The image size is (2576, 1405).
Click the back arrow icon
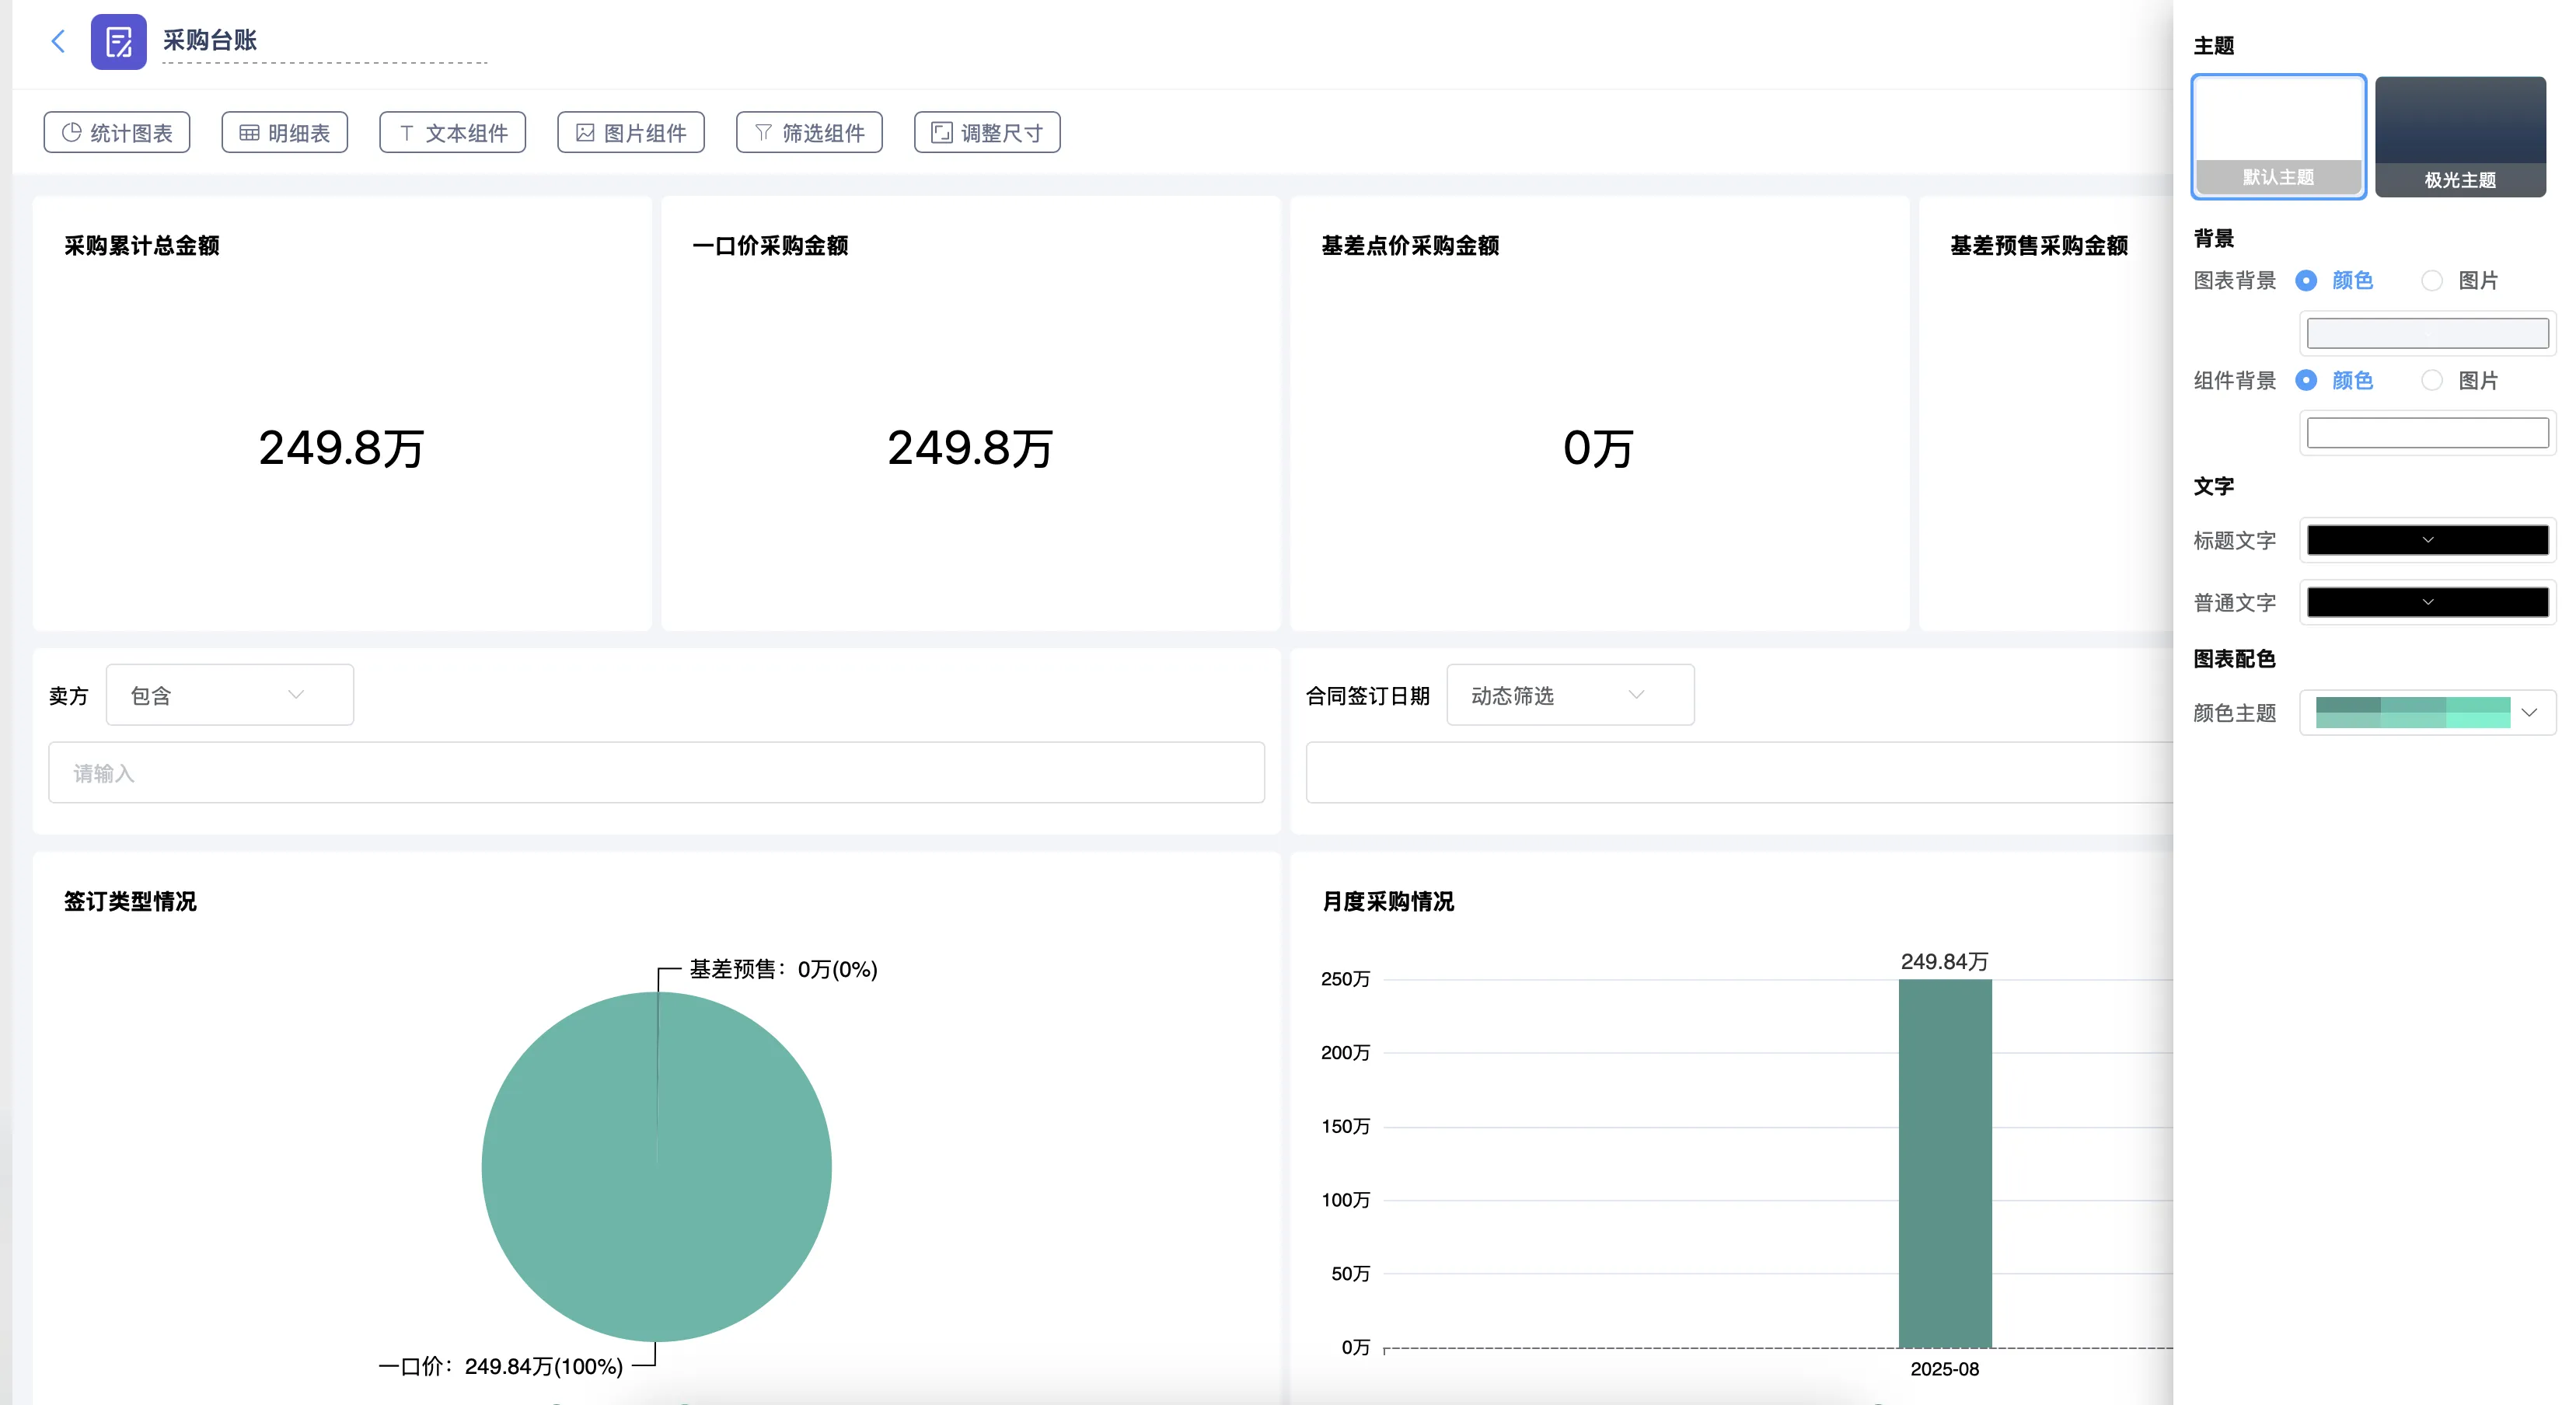[58, 41]
